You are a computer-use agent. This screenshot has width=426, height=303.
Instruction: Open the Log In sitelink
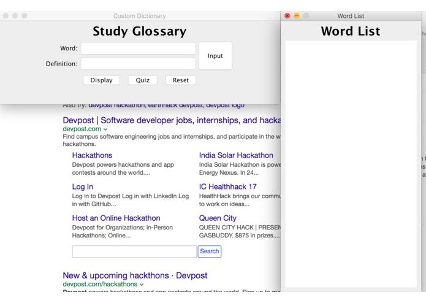click(x=83, y=186)
